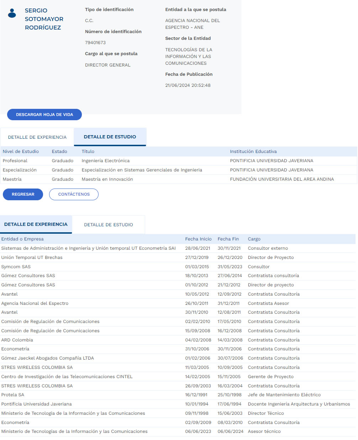
Task: Select the Maestría en Innovación cell
Action: pyautogui.click(x=107, y=179)
